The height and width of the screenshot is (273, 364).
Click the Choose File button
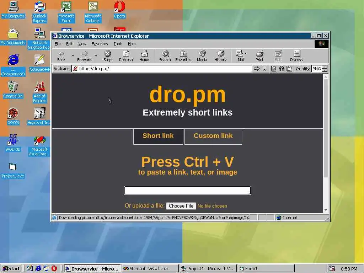pos(181,206)
